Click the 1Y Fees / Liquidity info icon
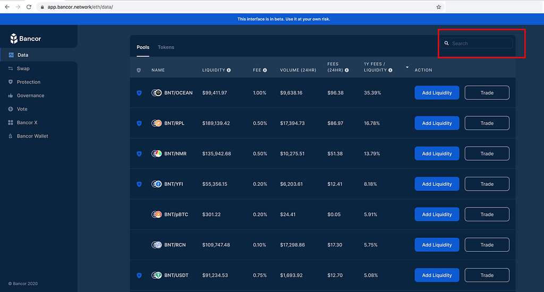This screenshot has width=544, height=292. pyautogui.click(x=390, y=70)
